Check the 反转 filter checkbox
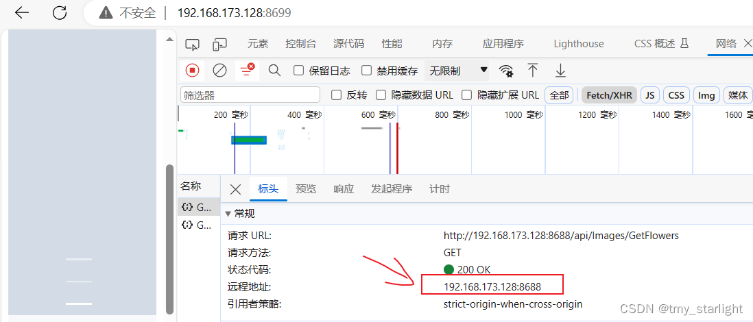This screenshot has height=322, width=753. 337,95
